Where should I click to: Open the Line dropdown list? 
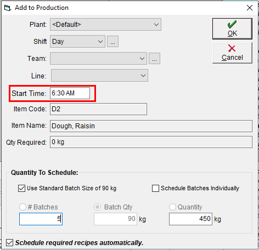click(x=99, y=76)
